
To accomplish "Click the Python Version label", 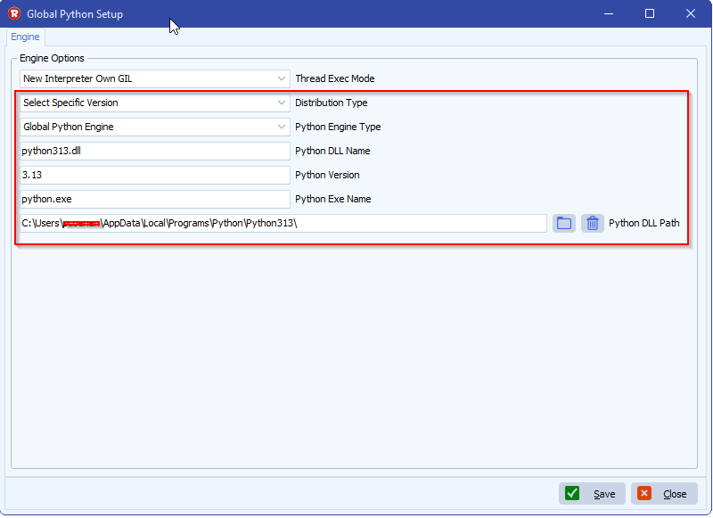I will pyautogui.click(x=327, y=175).
